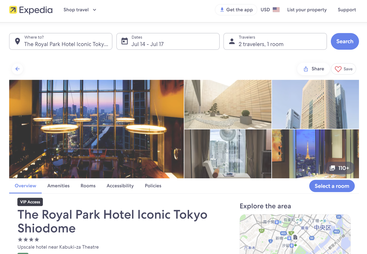This screenshot has height=254, width=367.
Task: Click the Select a room button
Action: pos(332,186)
